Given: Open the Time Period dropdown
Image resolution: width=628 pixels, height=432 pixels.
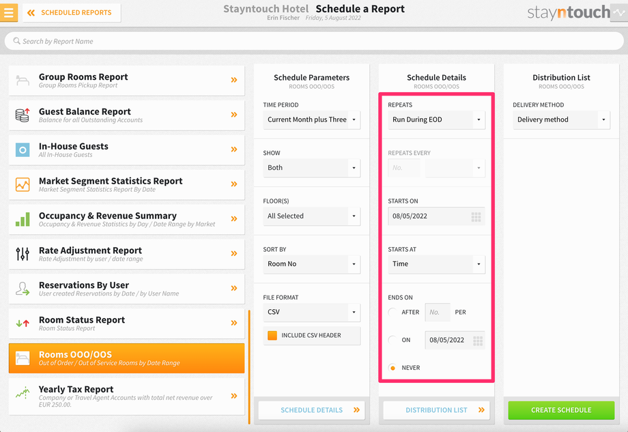Looking at the screenshot, I should pos(311,119).
